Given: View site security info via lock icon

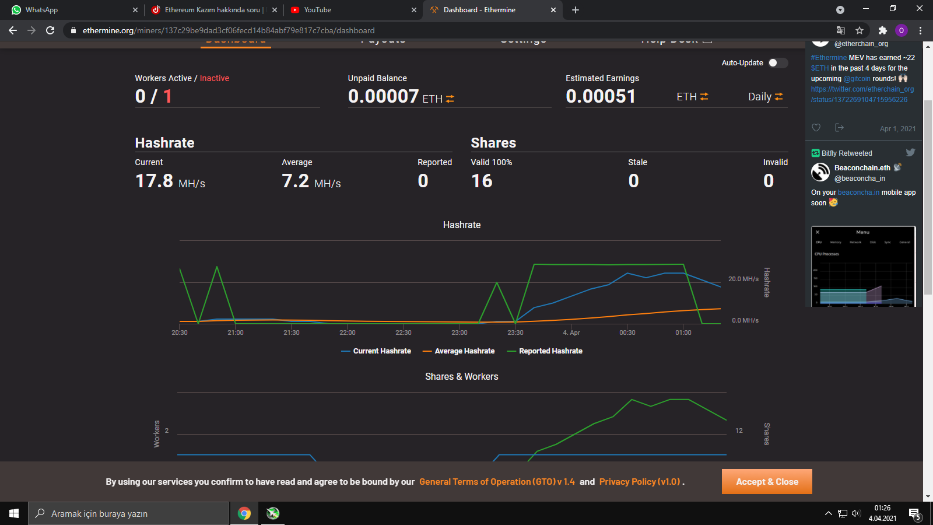Looking at the screenshot, I should pyautogui.click(x=73, y=30).
